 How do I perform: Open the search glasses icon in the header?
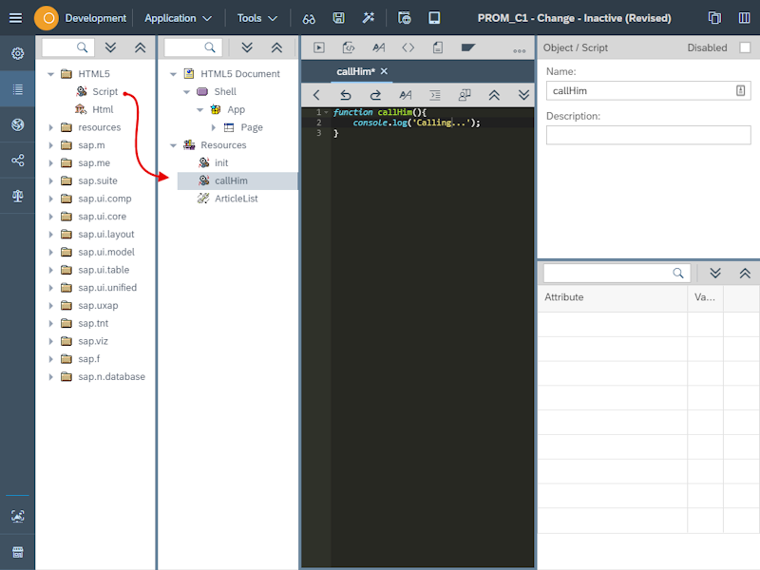tap(308, 17)
